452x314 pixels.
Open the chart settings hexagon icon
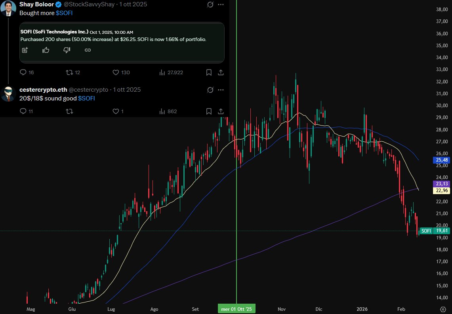(442, 308)
